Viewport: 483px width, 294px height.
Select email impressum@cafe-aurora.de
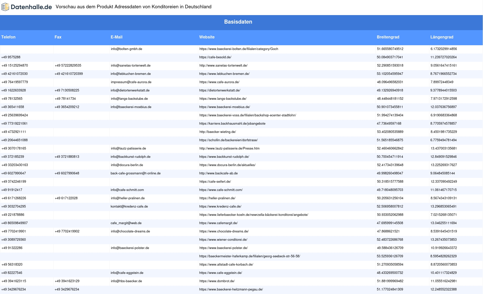(x=131, y=82)
